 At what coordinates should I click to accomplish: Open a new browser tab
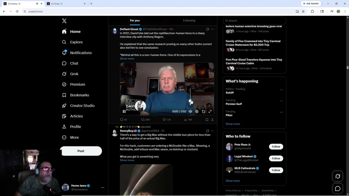[x=91, y=4]
